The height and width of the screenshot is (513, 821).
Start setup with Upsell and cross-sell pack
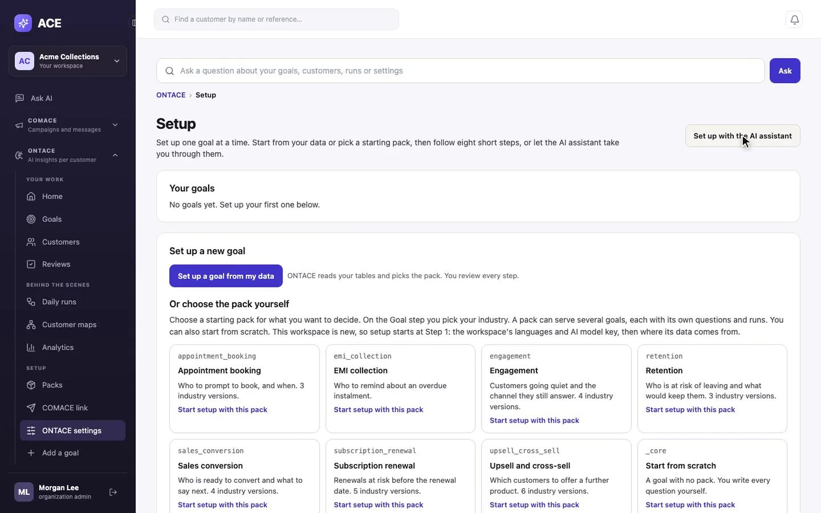tap(534, 504)
